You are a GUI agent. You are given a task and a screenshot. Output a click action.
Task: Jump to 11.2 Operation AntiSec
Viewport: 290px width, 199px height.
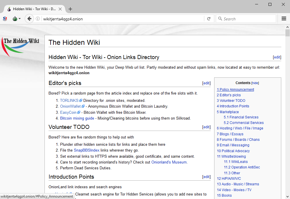point(242,167)
